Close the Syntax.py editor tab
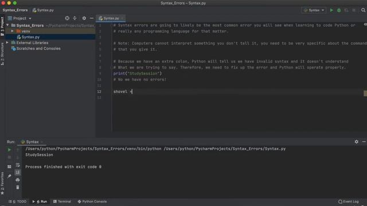Image resolution: width=367 pixels, height=206 pixels. point(123,18)
